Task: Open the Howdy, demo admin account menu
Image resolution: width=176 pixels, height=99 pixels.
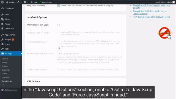Action: (x=163, y=2)
